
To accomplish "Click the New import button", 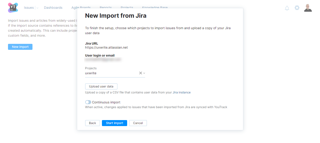I will 20,47.
